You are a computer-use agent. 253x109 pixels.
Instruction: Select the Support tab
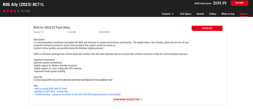[244, 14]
